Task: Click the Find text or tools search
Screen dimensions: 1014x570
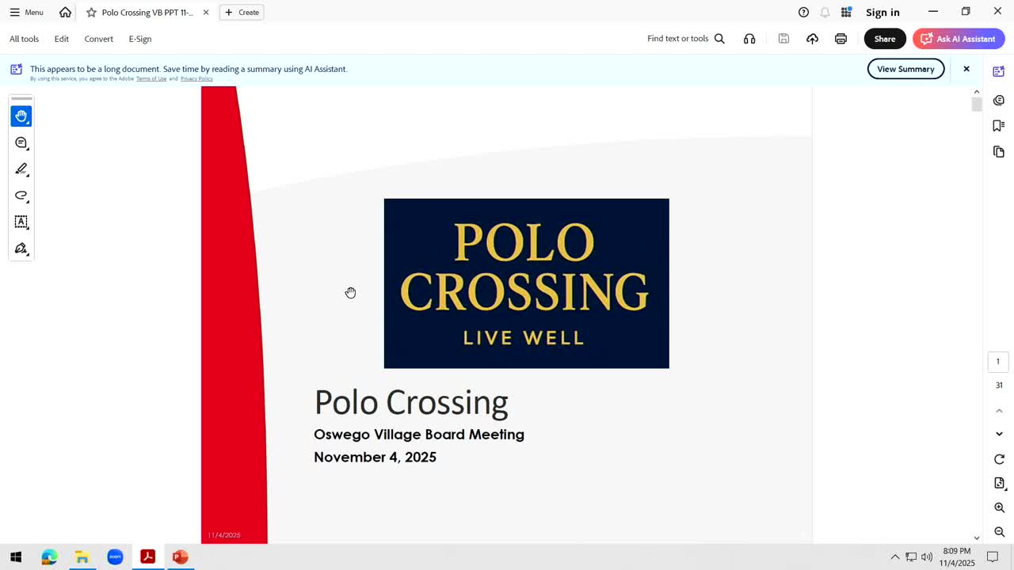Action: coord(686,39)
